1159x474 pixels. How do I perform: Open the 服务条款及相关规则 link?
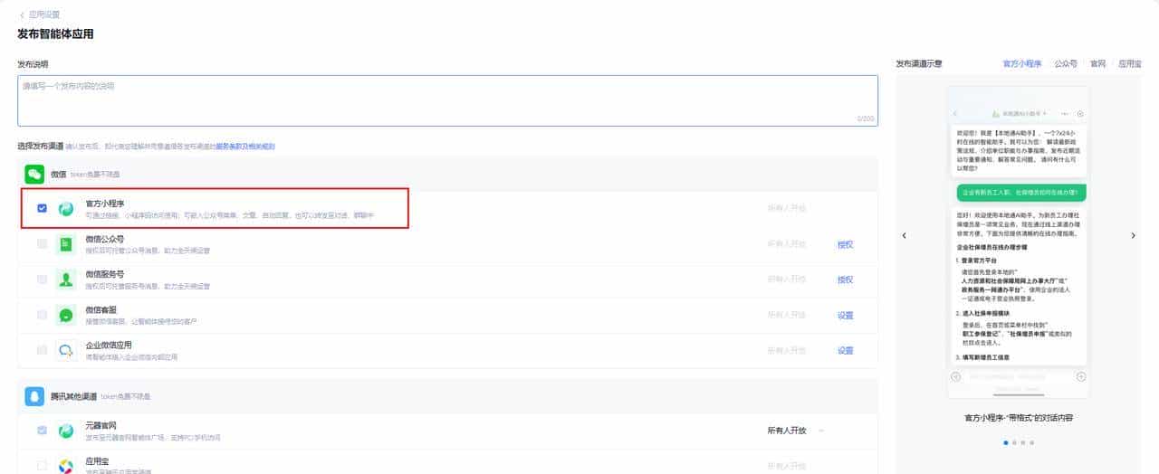(x=244, y=146)
